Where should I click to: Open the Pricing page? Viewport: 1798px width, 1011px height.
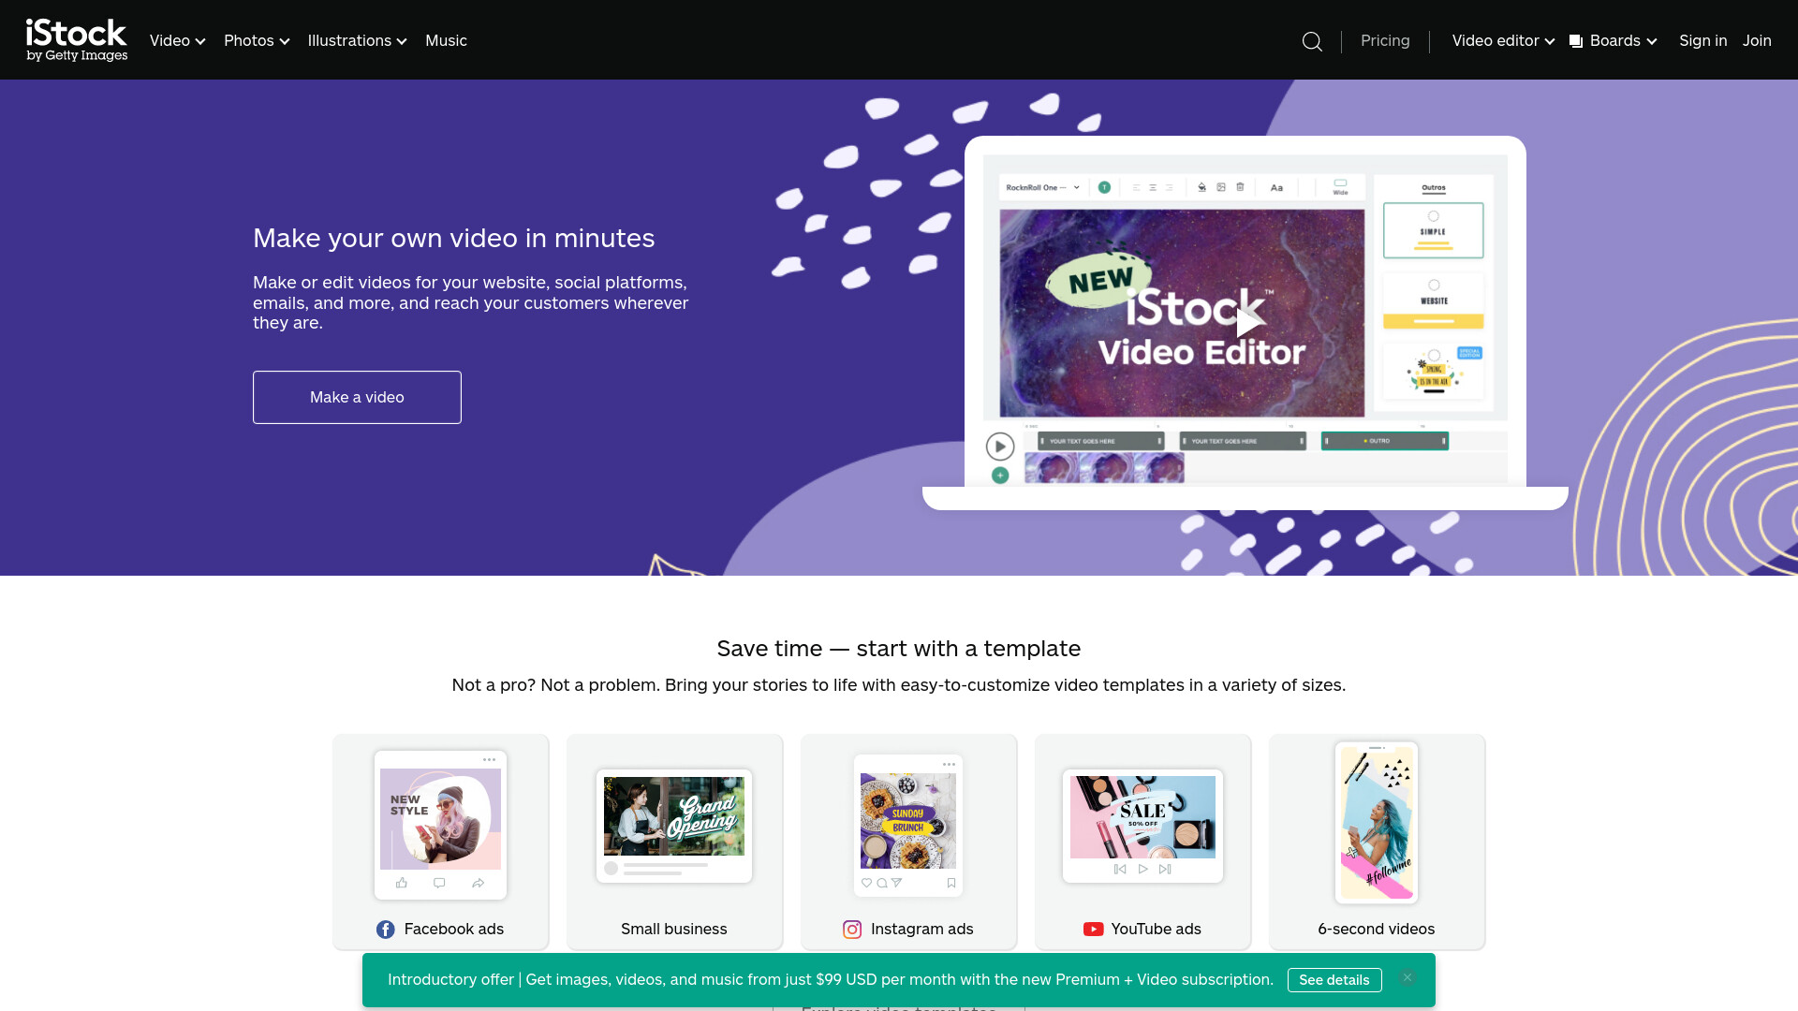(1385, 41)
